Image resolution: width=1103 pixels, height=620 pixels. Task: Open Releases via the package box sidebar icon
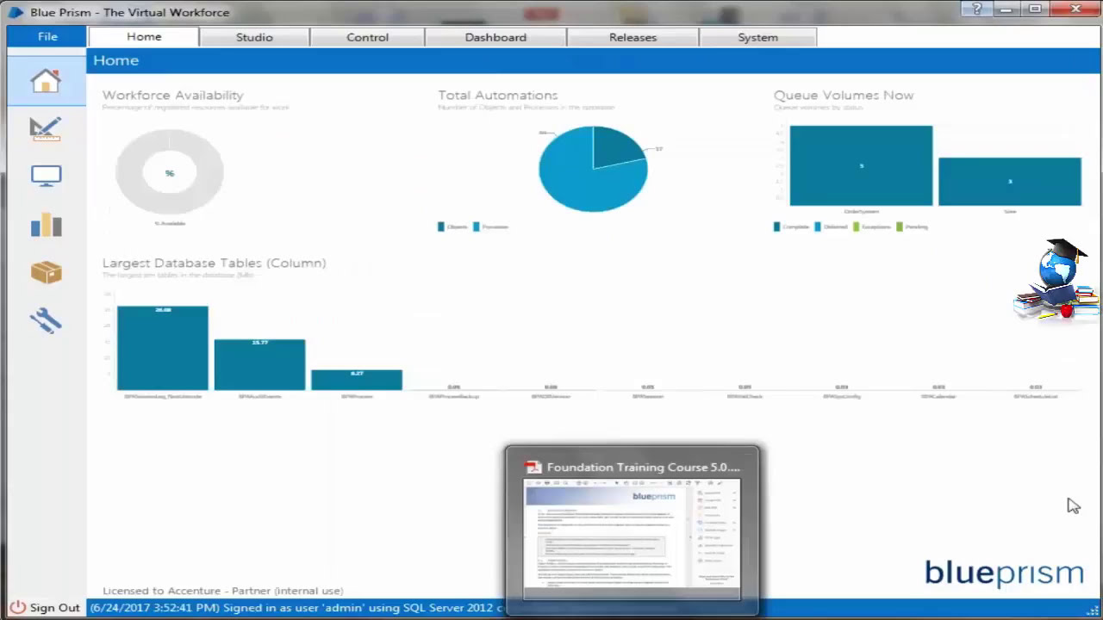(x=46, y=272)
